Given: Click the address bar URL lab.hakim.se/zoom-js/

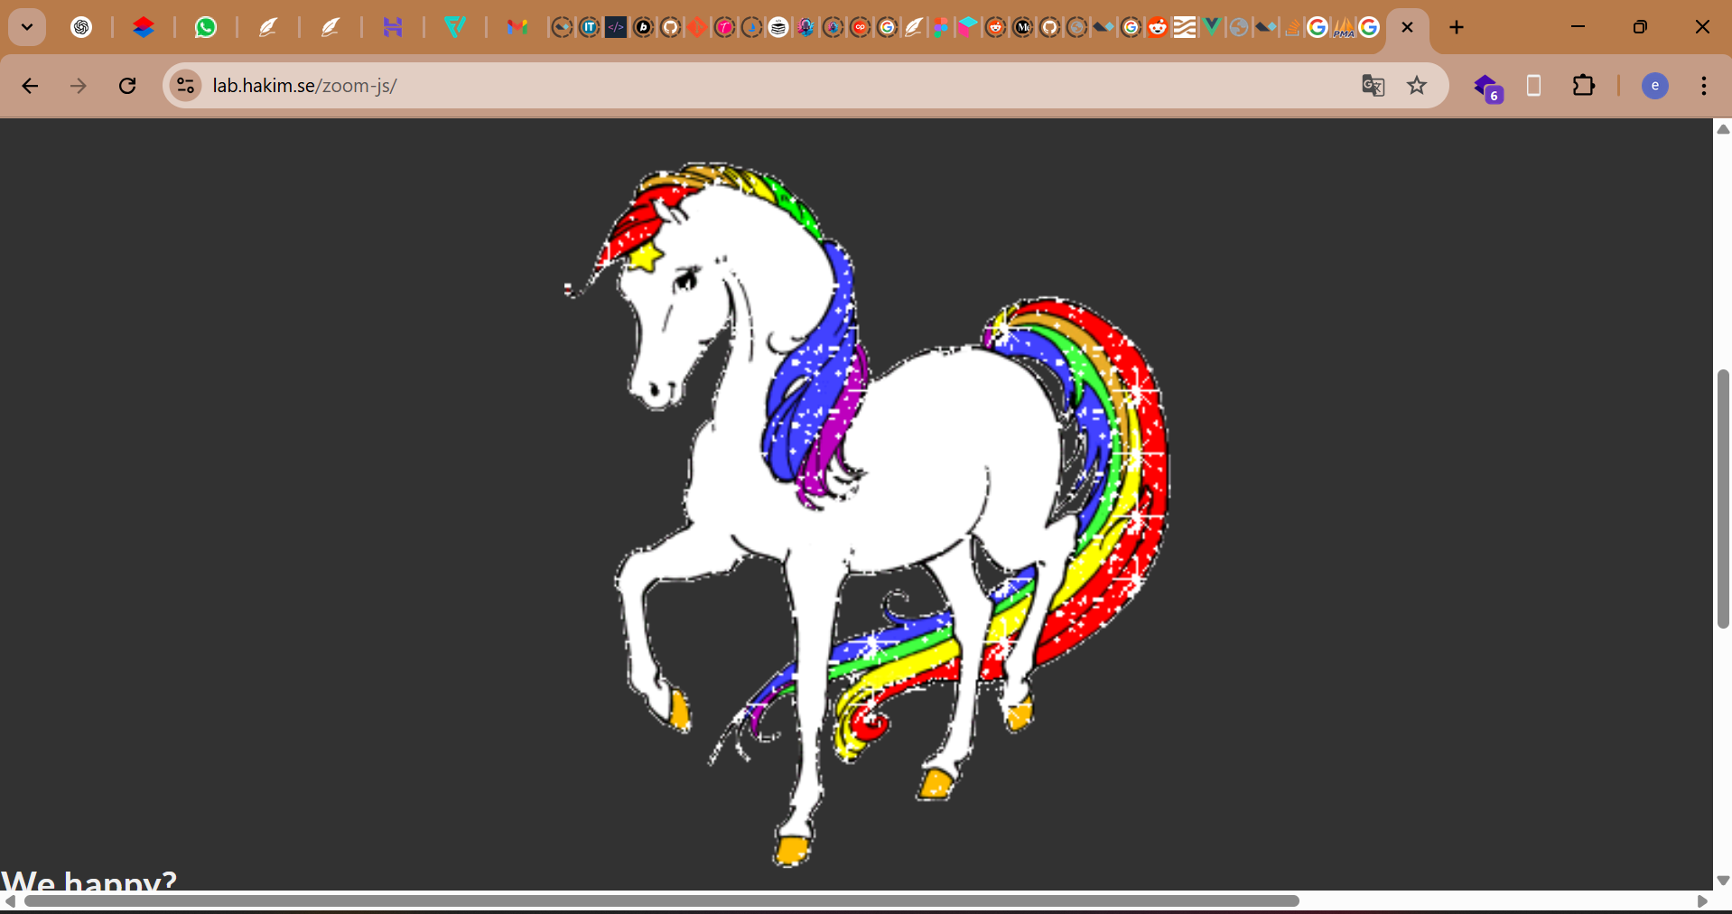Looking at the screenshot, I should [304, 86].
